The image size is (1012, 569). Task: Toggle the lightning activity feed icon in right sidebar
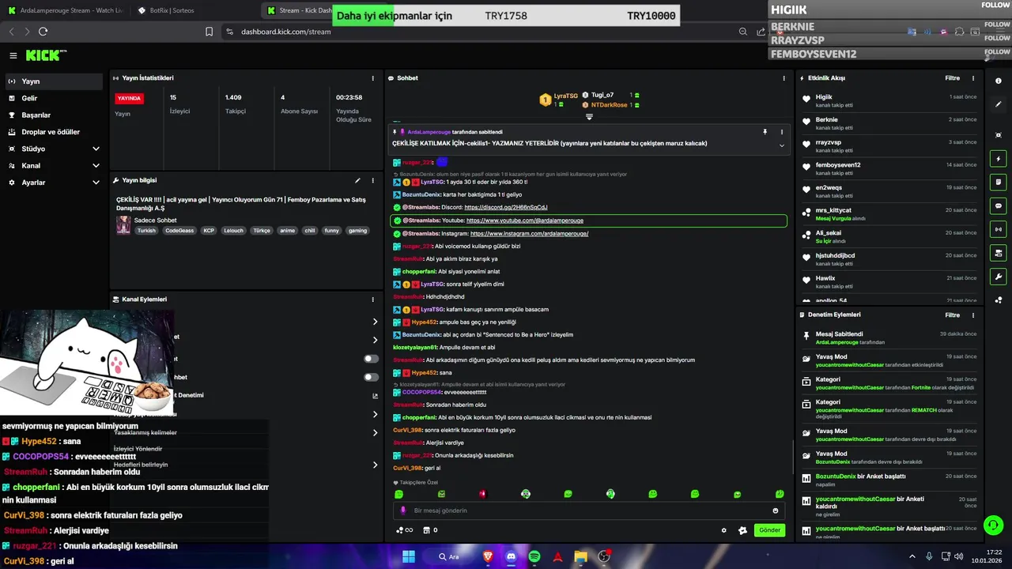click(999, 158)
